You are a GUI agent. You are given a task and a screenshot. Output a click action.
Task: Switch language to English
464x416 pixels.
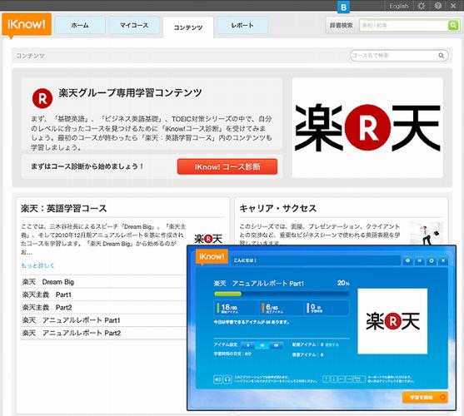[398, 6]
